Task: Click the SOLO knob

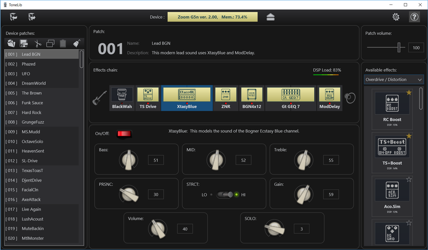Action: tap(274, 229)
